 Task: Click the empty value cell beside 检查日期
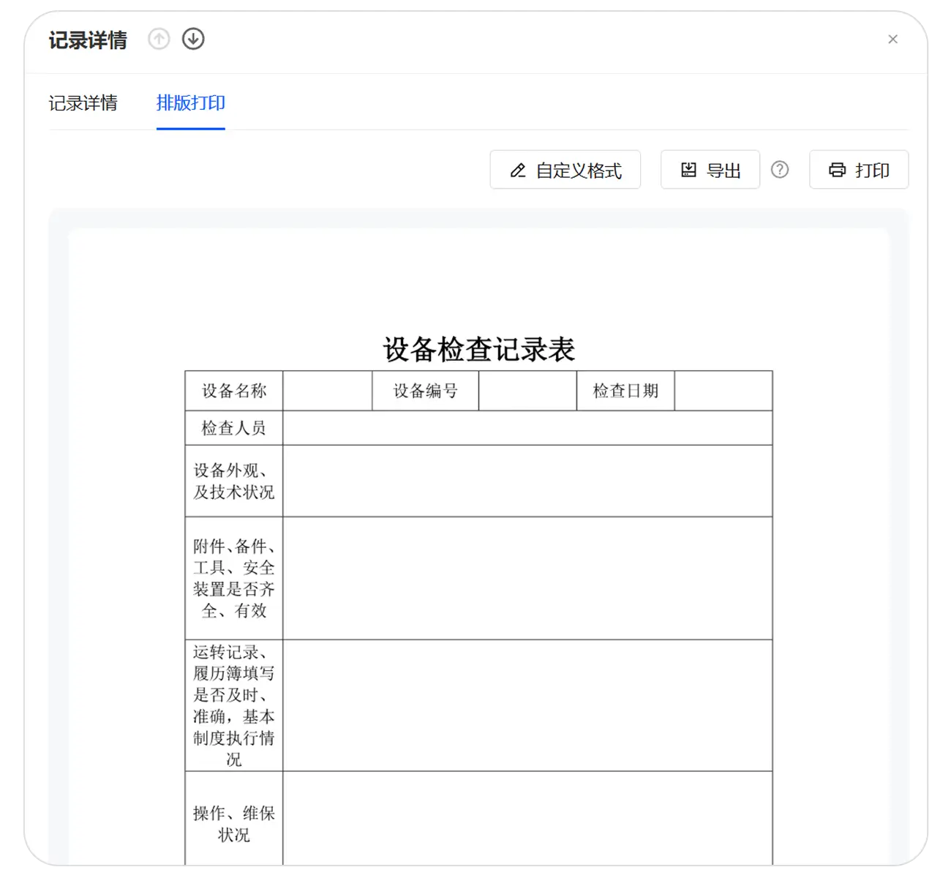[x=723, y=391]
